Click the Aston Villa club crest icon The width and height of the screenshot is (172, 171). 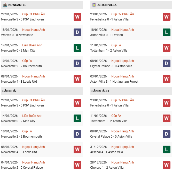click(x=93, y=5)
